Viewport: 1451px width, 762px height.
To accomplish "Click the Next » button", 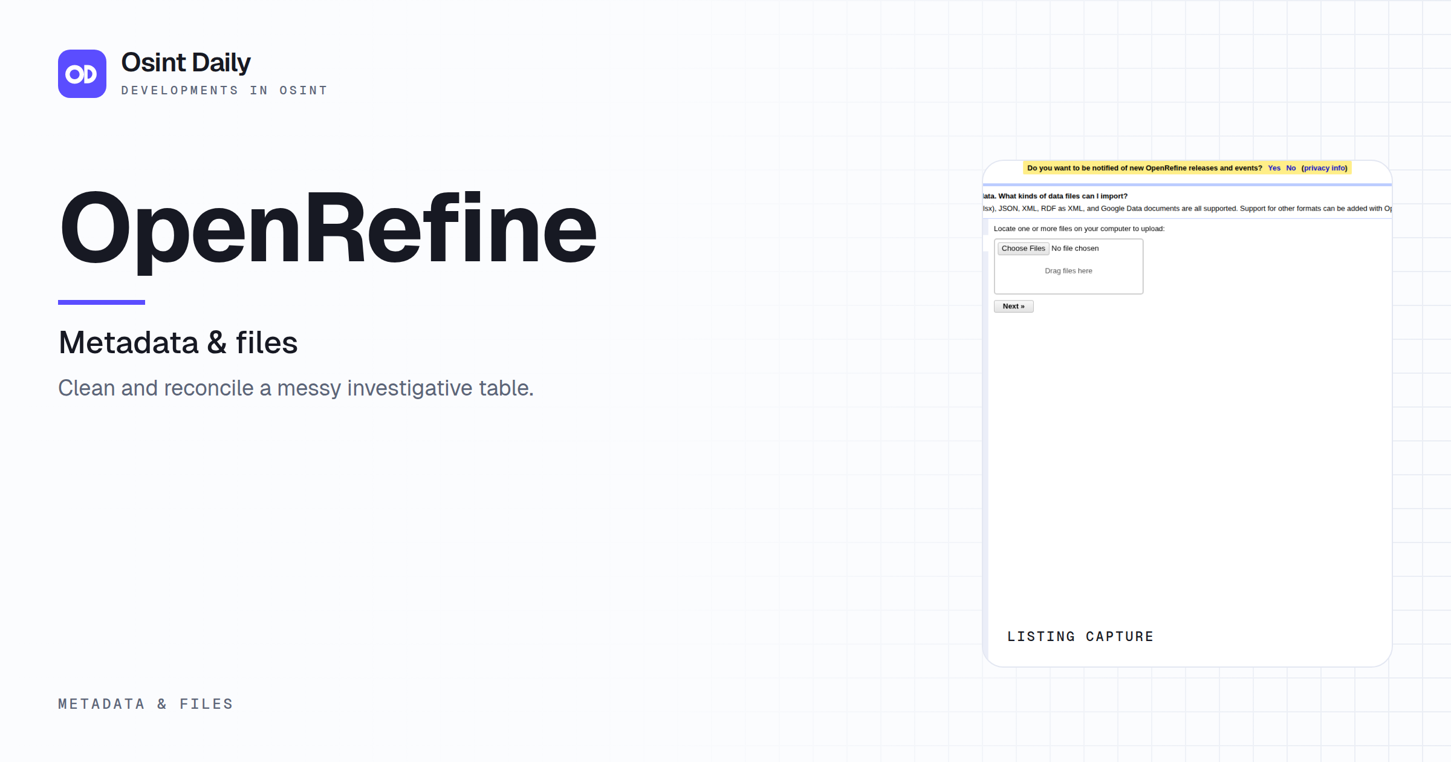I will [x=1014, y=307].
